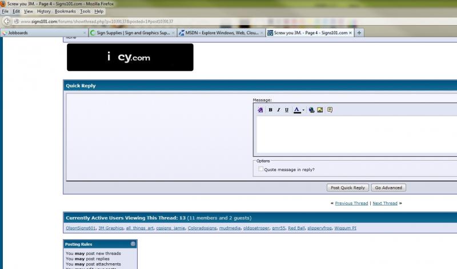
Task: Click the Insert Image icon
Action: click(320, 110)
